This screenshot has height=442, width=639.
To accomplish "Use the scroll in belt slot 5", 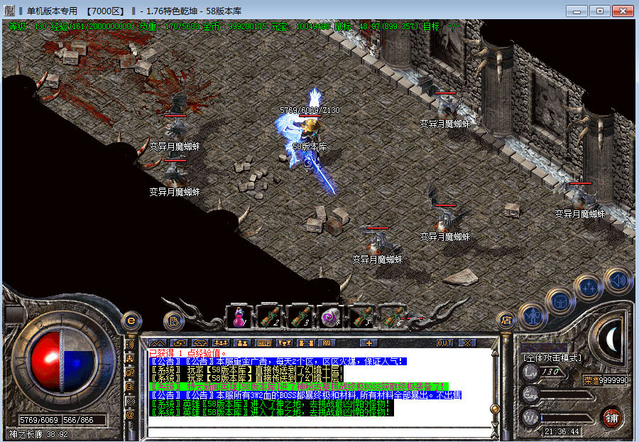I will point(361,317).
